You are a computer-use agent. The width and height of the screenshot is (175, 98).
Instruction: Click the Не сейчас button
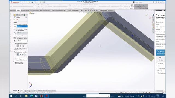tap(160, 59)
